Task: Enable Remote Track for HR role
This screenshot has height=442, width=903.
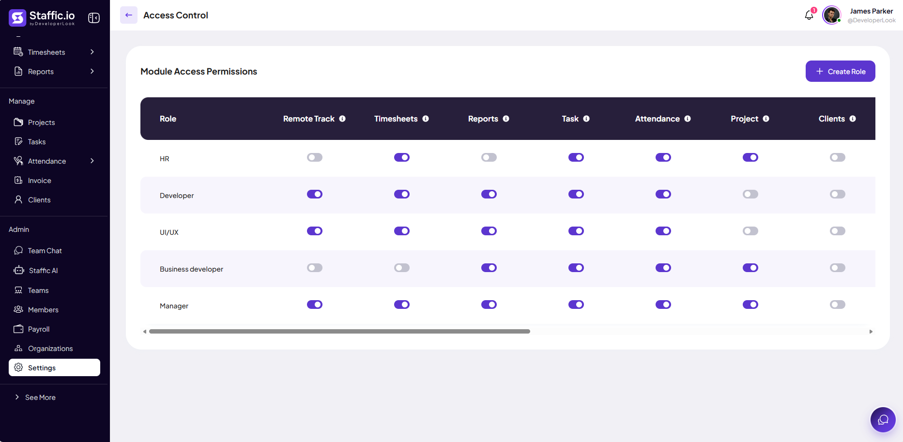Action: point(315,157)
